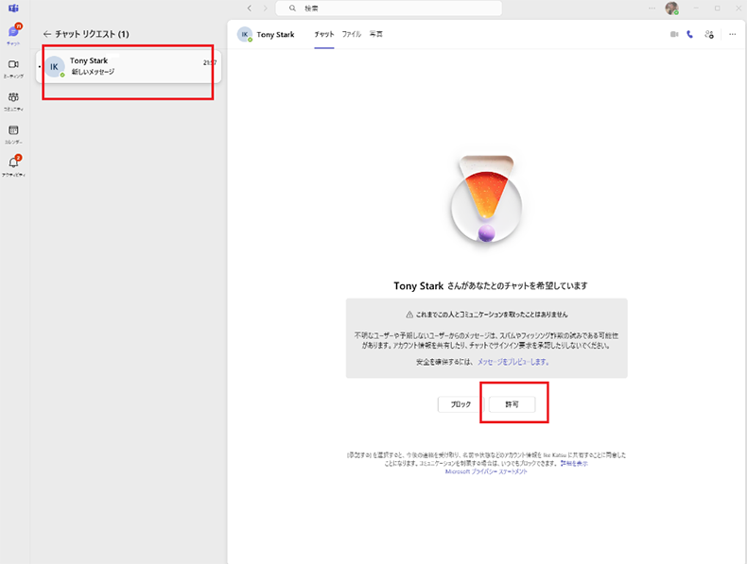
Task: Open settings ellipsis next to profile picture
Action: pos(652,8)
